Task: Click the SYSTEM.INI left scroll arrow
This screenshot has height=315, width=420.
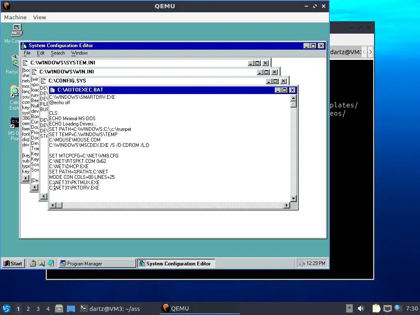Action: pos(26,178)
